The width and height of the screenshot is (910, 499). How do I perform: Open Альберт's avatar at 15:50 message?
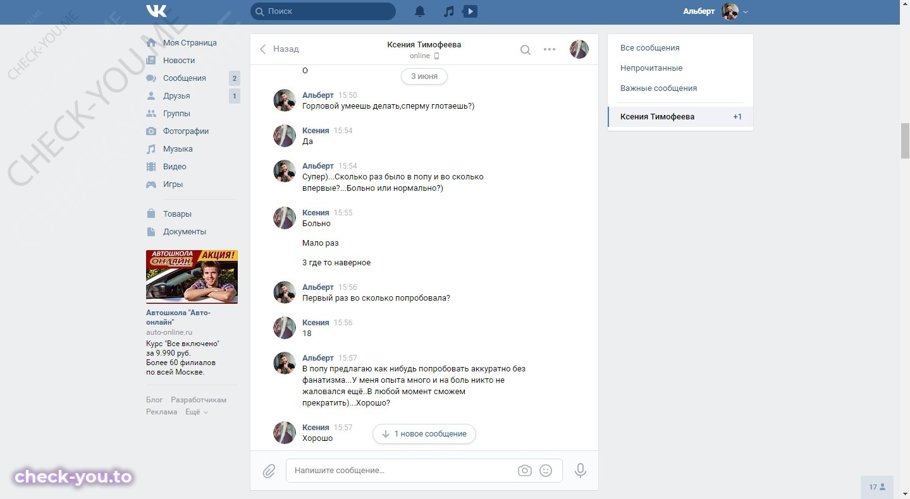pyautogui.click(x=285, y=100)
